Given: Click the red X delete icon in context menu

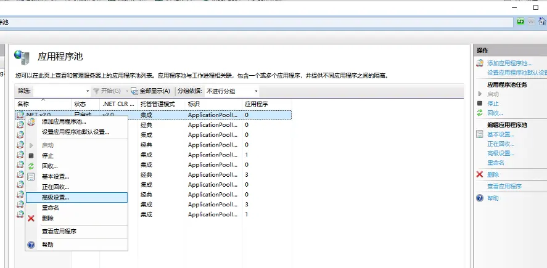Looking at the screenshot, I should pyautogui.click(x=31, y=218).
